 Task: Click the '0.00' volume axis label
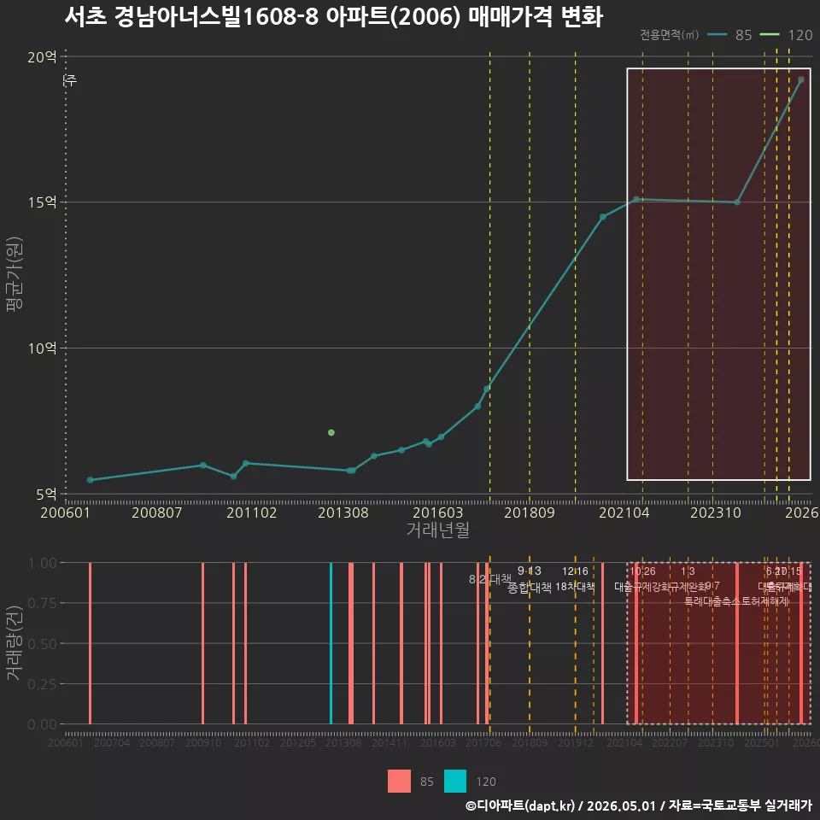[x=42, y=724]
